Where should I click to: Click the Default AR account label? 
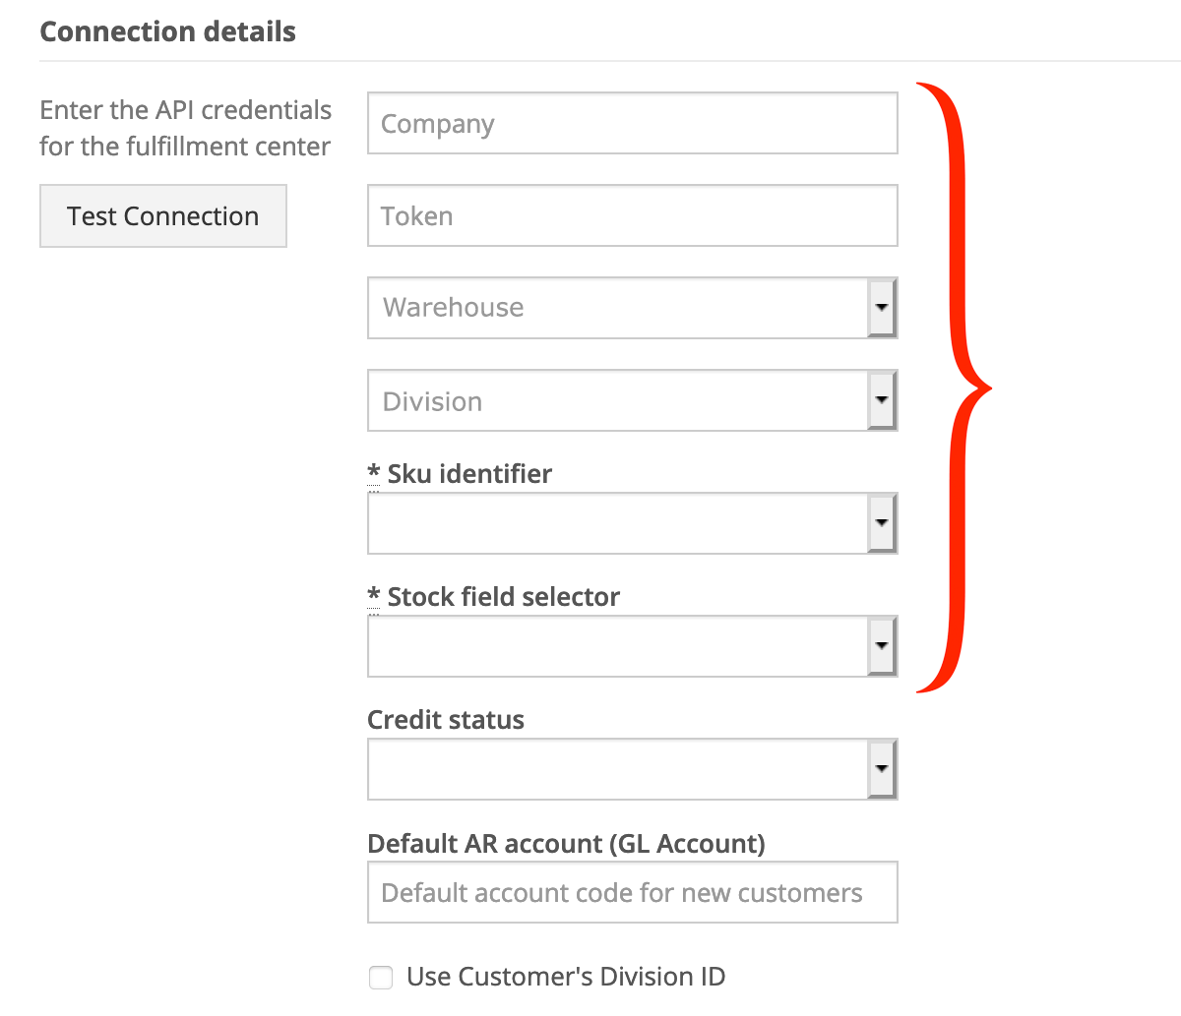566,844
